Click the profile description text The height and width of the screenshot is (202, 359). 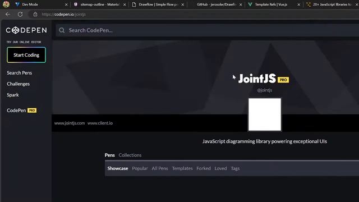tap(265, 141)
